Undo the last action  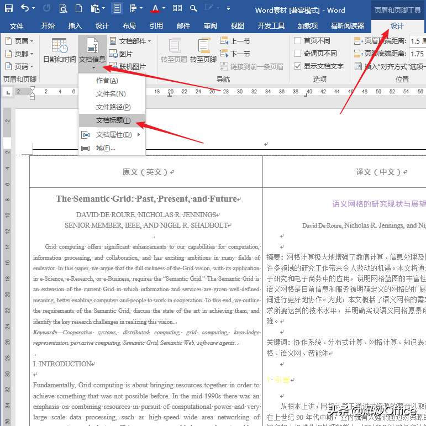(25, 8)
